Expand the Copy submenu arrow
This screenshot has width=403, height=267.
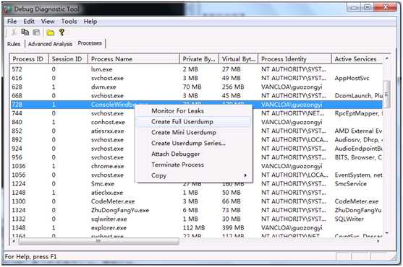click(245, 175)
